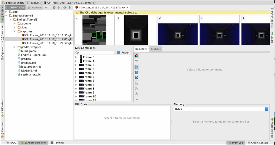Select frame thumbnail 2 in the filmstrip

[178, 30]
